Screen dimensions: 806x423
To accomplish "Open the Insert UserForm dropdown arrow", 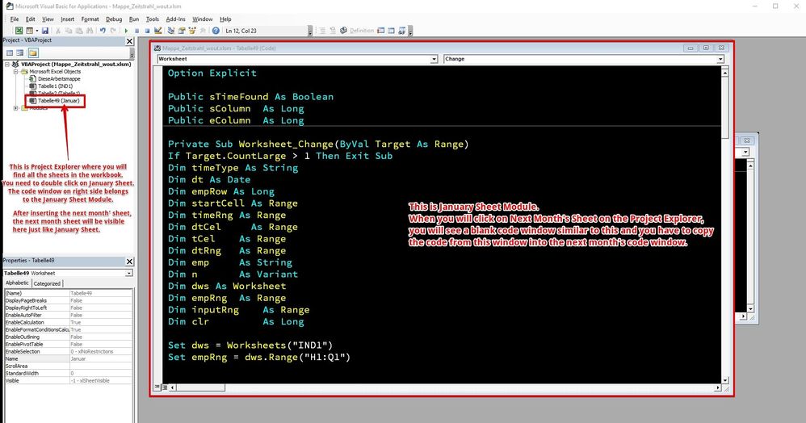I will tap(37, 31).
